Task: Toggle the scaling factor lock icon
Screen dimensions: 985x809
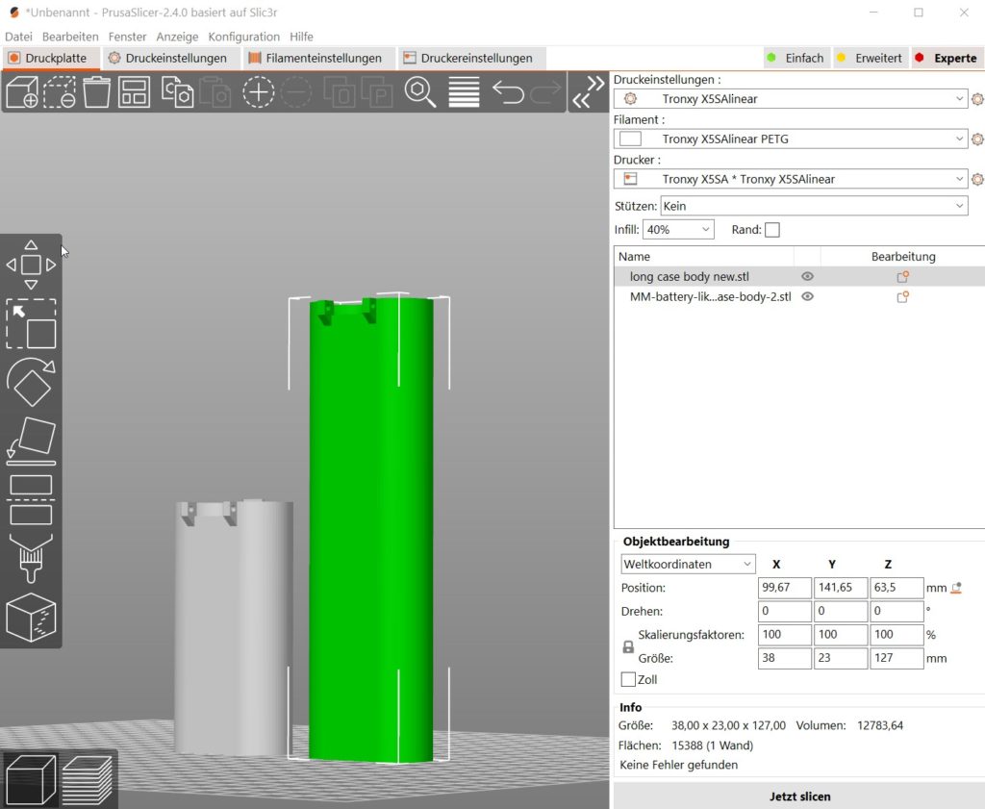Action: [x=628, y=646]
